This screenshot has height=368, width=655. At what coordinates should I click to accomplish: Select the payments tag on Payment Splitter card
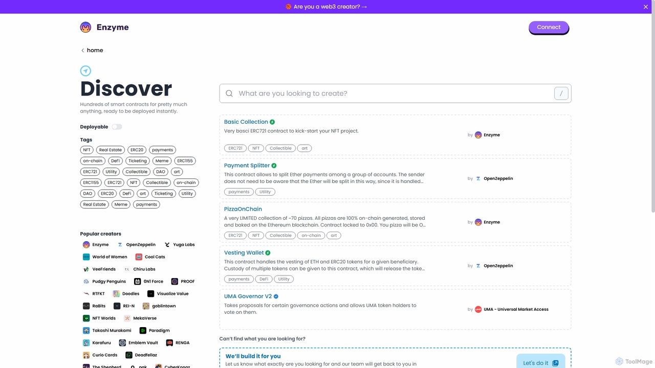(239, 192)
